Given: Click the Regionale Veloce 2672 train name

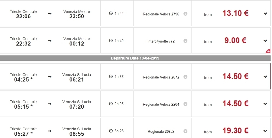Looking at the screenshot, I should (x=161, y=77).
